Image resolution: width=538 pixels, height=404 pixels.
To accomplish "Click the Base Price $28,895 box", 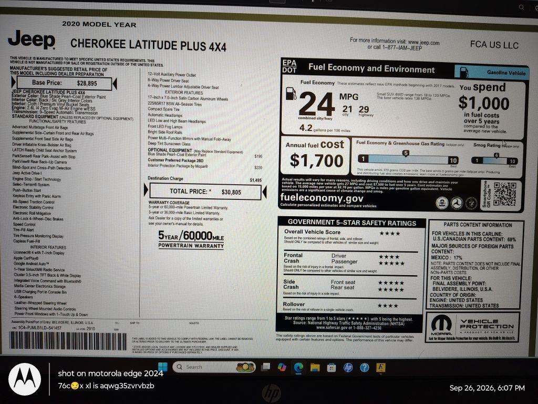I will point(65,83).
